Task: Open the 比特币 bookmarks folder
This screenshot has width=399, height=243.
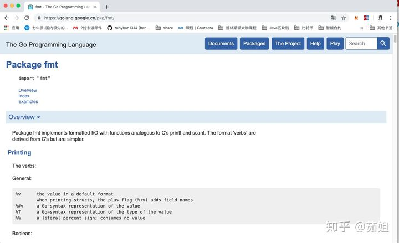Action: [x=304, y=28]
